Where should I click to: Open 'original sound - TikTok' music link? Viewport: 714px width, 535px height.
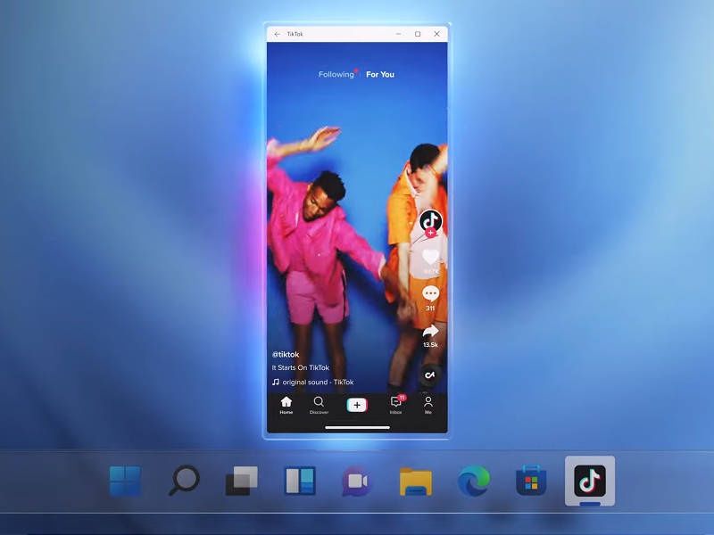(x=313, y=383)
